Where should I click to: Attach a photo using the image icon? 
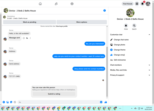tap(7, 102)
